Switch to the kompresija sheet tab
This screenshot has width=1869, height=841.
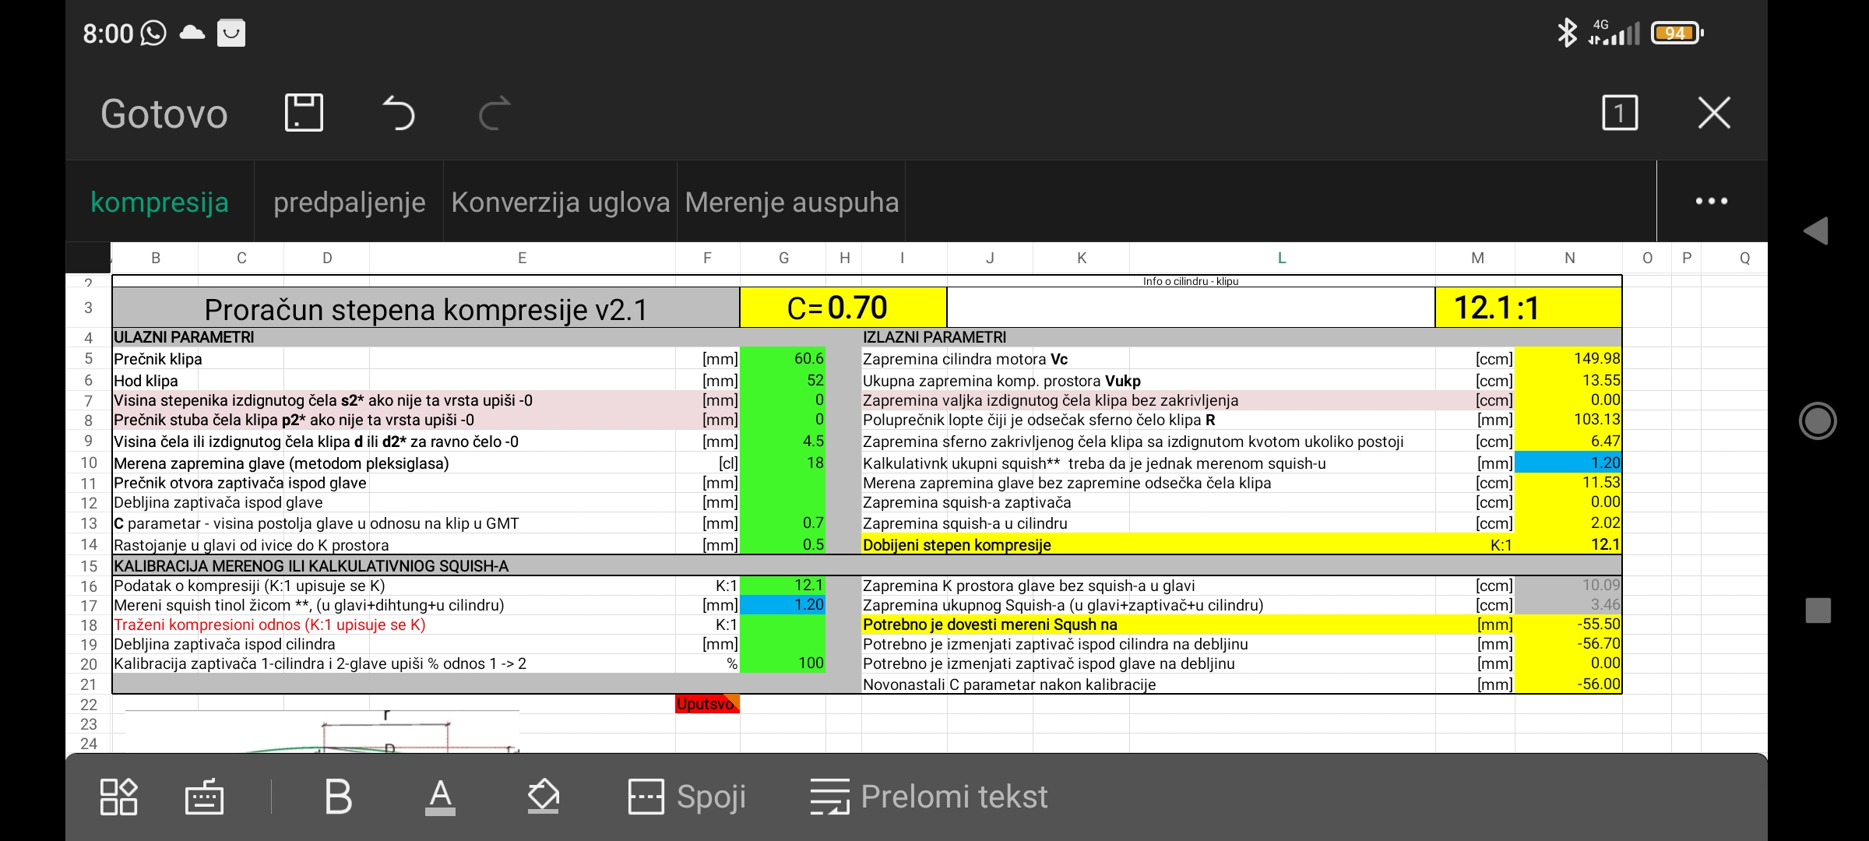click(160, 202)
